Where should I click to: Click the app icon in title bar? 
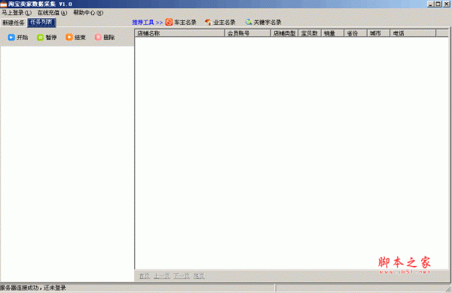(4, 4)
